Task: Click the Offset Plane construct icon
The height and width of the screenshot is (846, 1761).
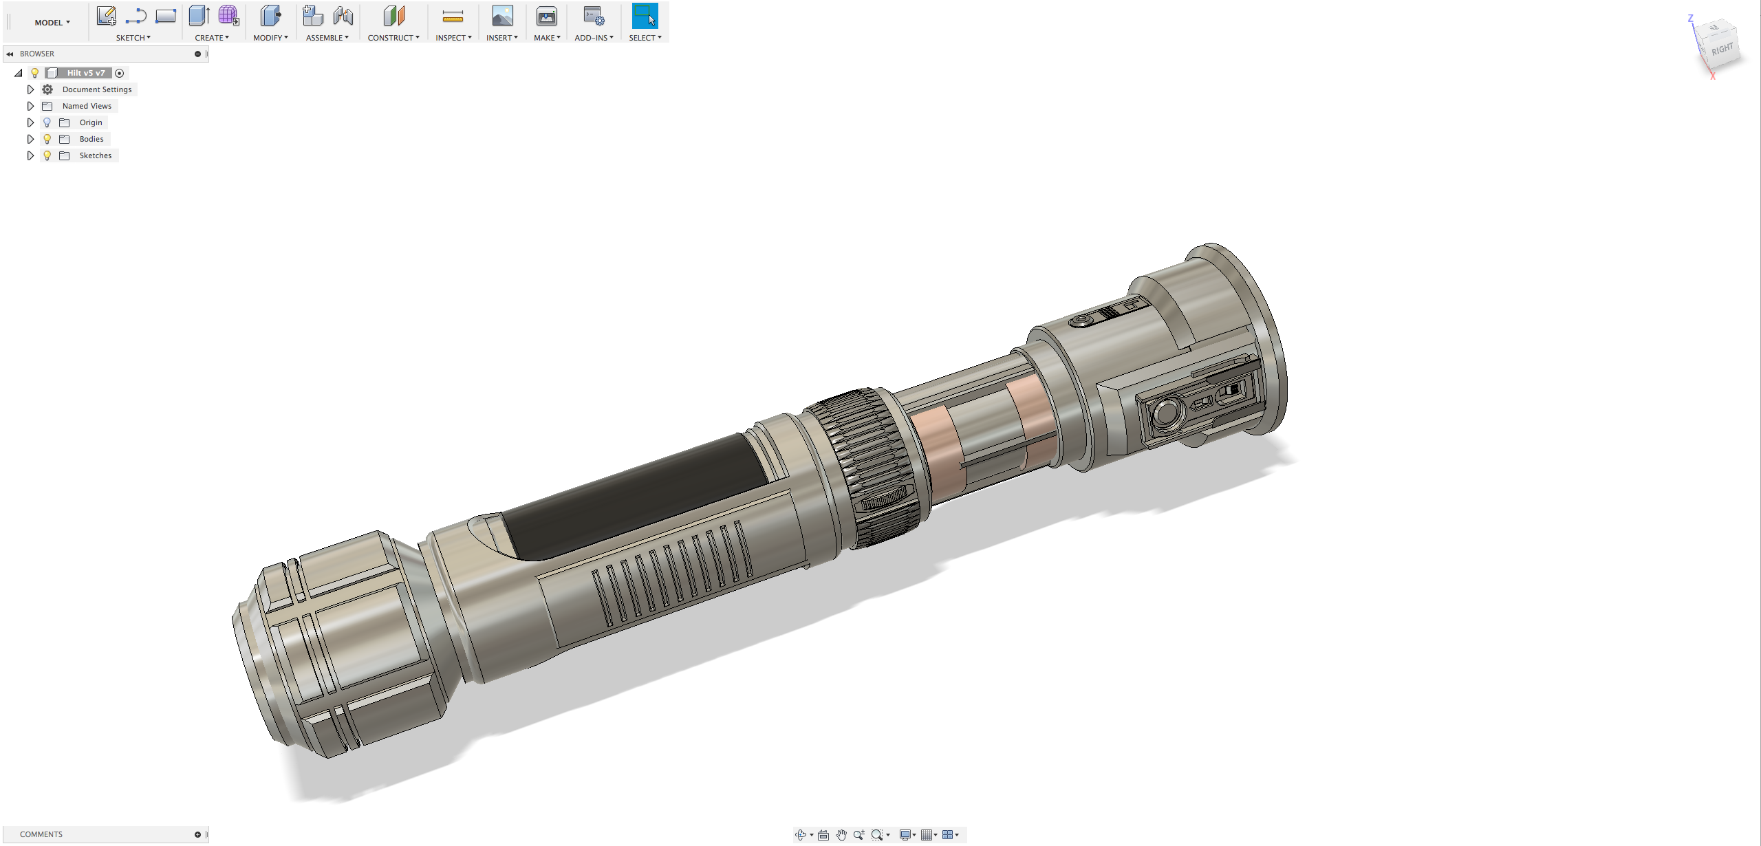Action: pos(393,16)
